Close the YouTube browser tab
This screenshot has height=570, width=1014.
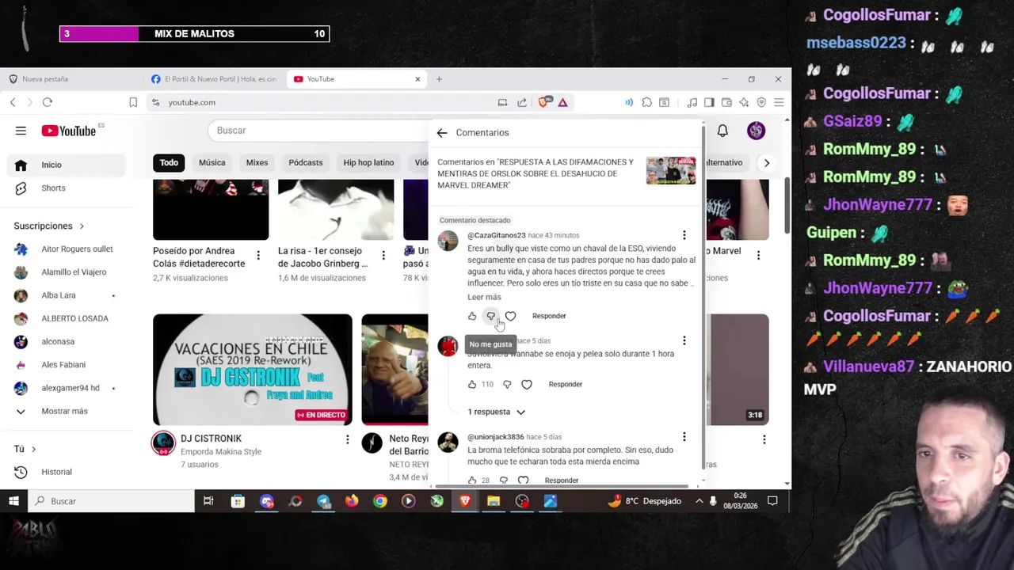click(x=417, y=79)
